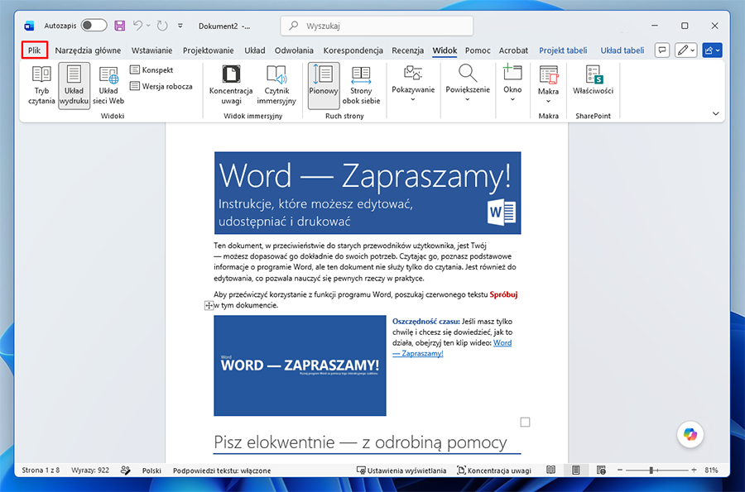Open the Copilot floating button
The image size is (745, 492).
click(x=690, y=434)
